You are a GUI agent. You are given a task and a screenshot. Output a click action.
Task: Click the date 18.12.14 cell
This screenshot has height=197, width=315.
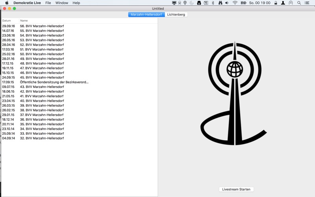point(8,119)
